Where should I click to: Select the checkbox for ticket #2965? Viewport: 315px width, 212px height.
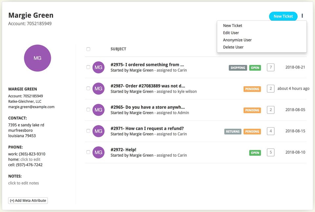point(88,110)
